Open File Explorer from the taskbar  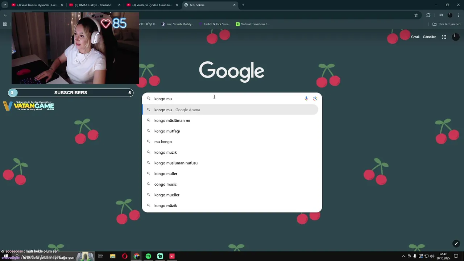pos(113,256)
